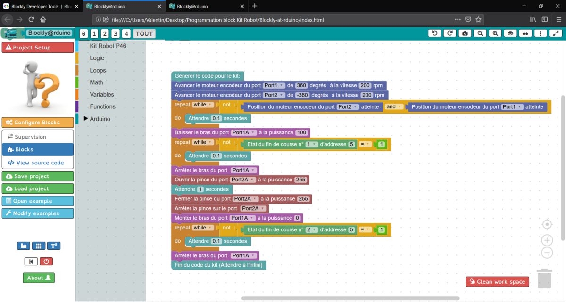Click the trash can in the workspace
This screenshot has height=303, width=566.
544,278
